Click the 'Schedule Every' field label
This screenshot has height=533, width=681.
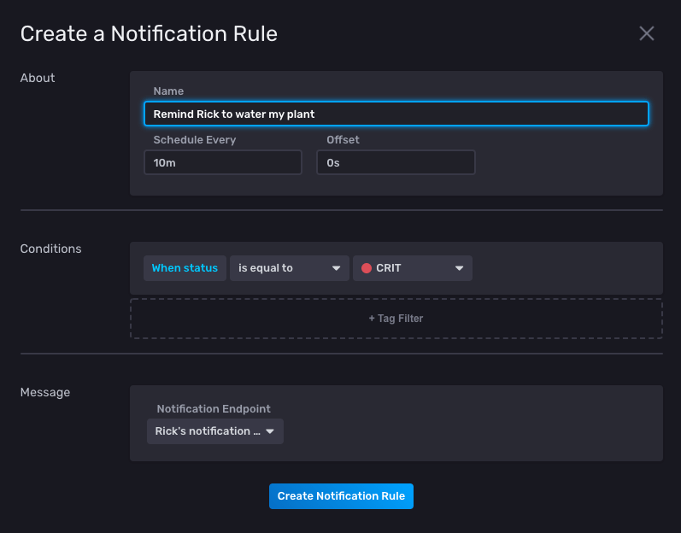click(195, 139)
